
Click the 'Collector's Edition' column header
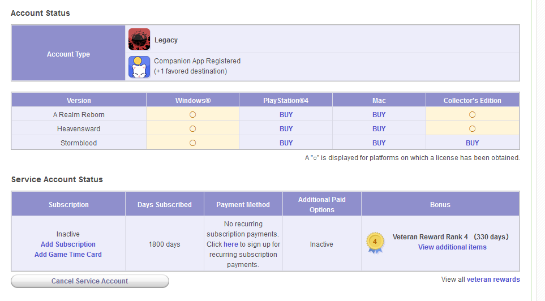coord(473,101)
